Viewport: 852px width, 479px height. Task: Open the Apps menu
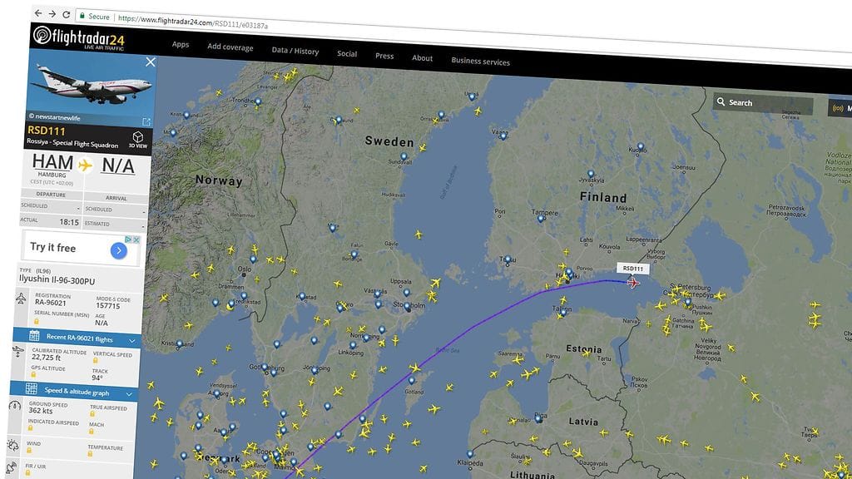click(181, 45)
